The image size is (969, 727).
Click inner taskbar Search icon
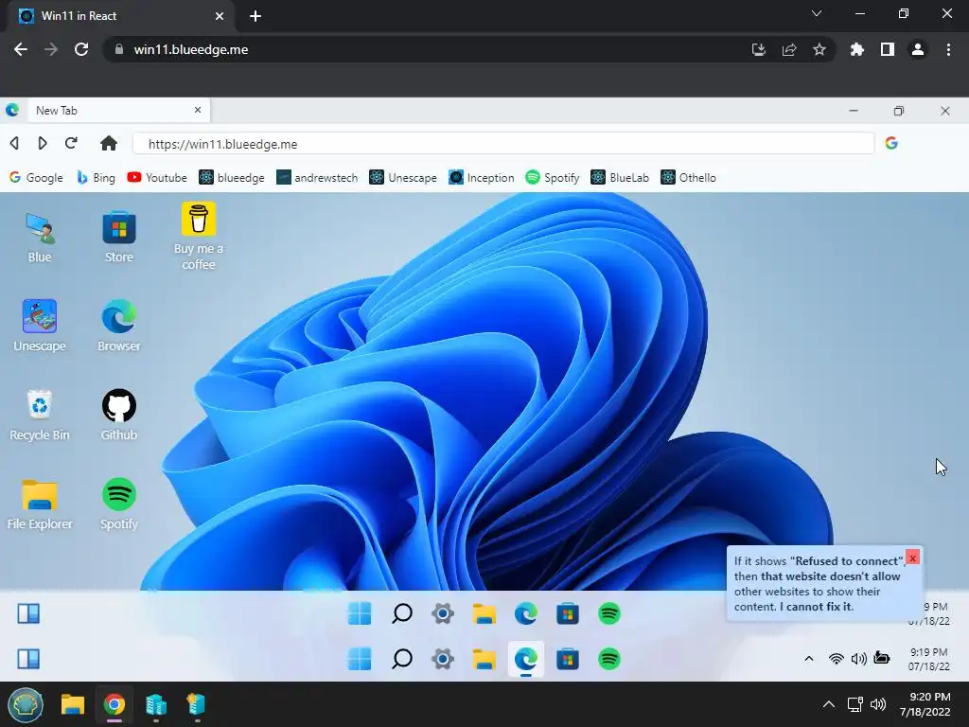[401, 613]
